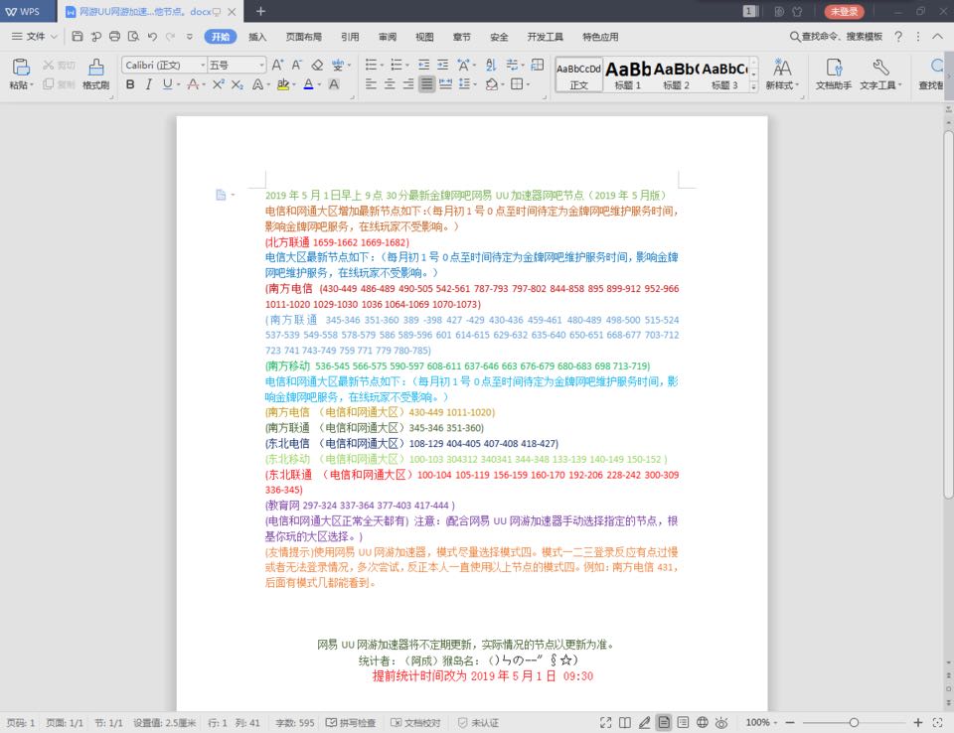Open the 页面布局 (Page Layout) tab
Image resolution: width=954 pixels, height=733 pixels.
(304, 37)
